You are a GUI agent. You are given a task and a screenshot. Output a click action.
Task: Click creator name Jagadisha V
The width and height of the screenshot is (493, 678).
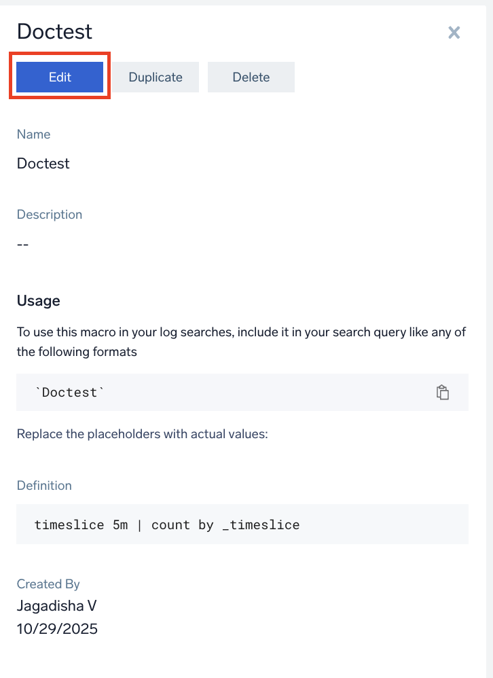[56, 605]
